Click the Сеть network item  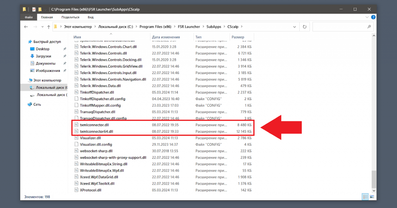[37, 104]
